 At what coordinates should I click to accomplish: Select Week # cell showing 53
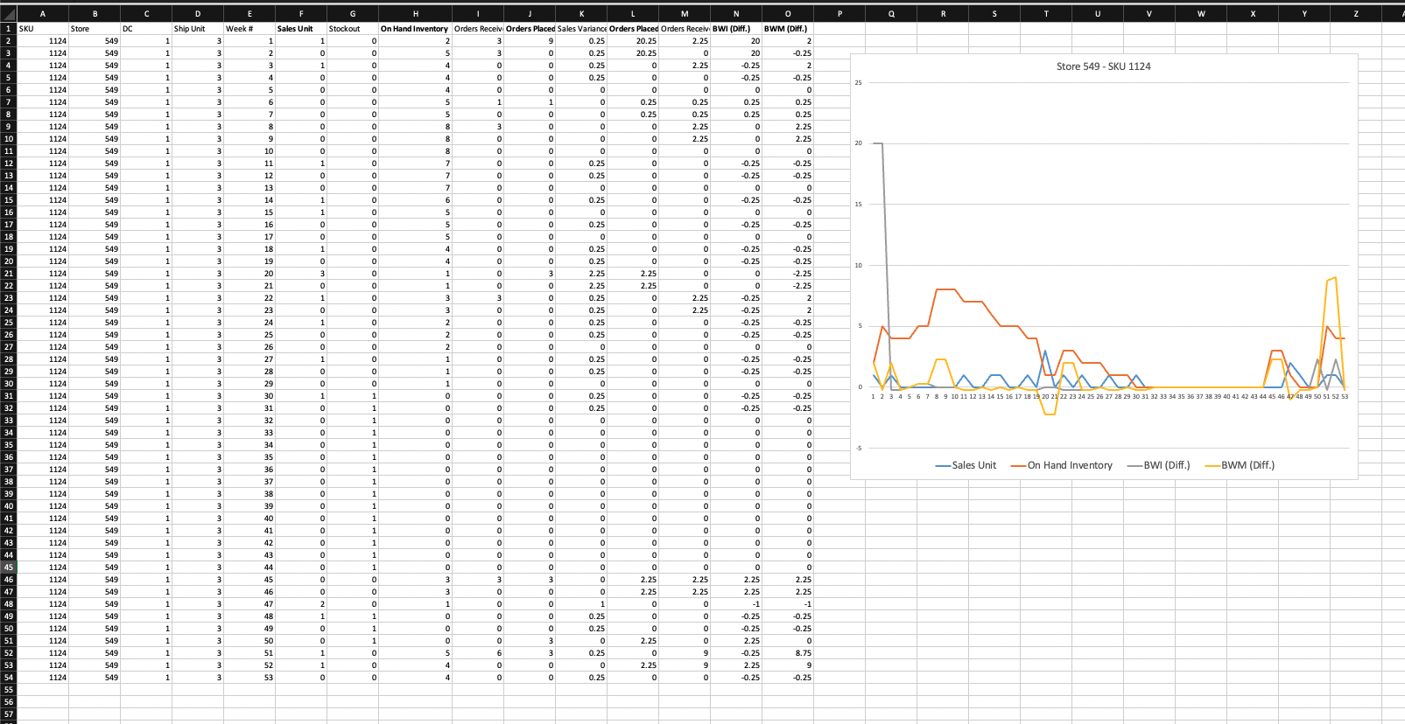pyautogui.click(x=249, y=678)
